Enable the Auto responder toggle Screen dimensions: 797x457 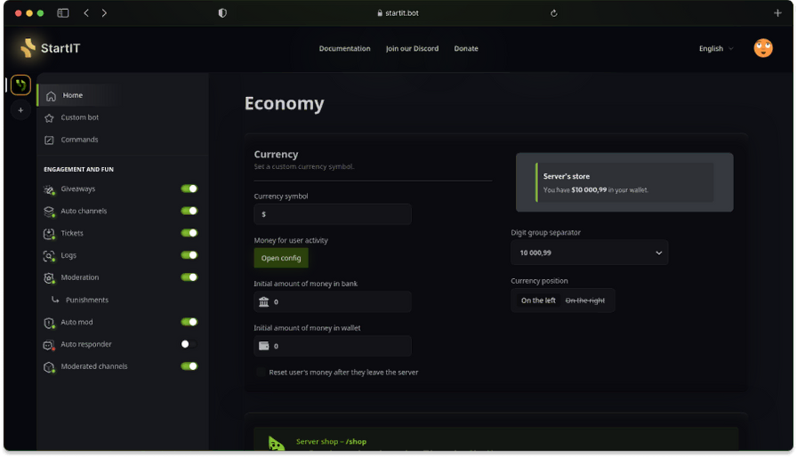(x=189, y=344)
